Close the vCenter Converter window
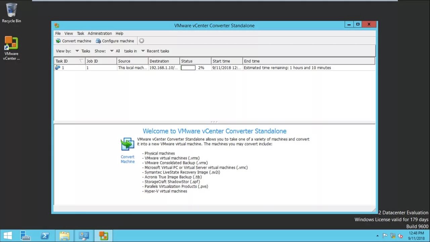 coord(369,24)
